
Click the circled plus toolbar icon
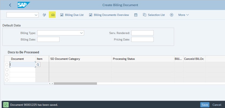(x=171, y=15)
